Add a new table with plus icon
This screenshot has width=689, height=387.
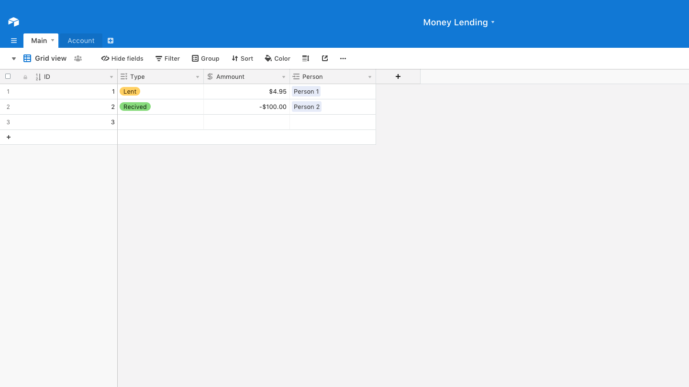[111, 41]
